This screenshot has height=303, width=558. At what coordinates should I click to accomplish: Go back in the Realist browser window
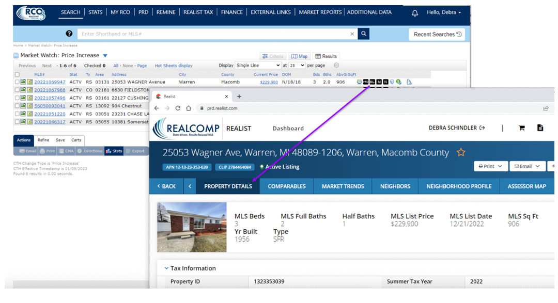[157, 108]
